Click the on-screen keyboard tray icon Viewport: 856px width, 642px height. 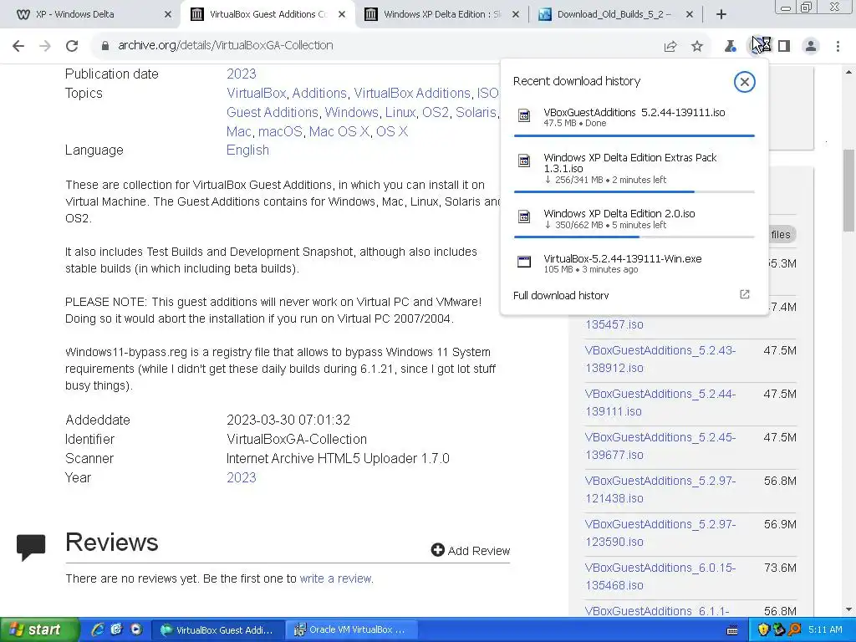click(732, 630)
